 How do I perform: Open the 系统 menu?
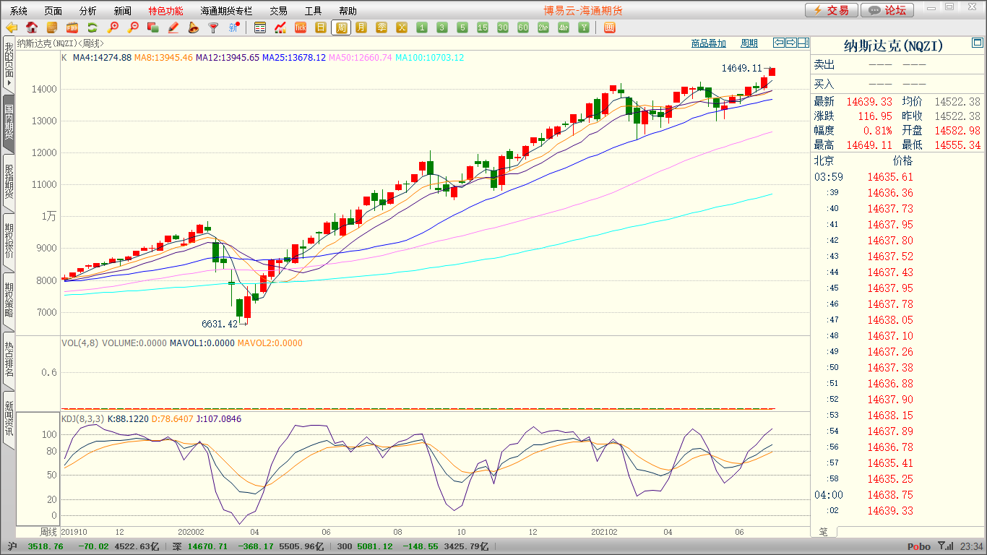point(19,11)
